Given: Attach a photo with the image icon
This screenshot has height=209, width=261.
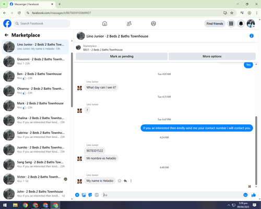Looking at the screenshot, I should click(84, 195).
